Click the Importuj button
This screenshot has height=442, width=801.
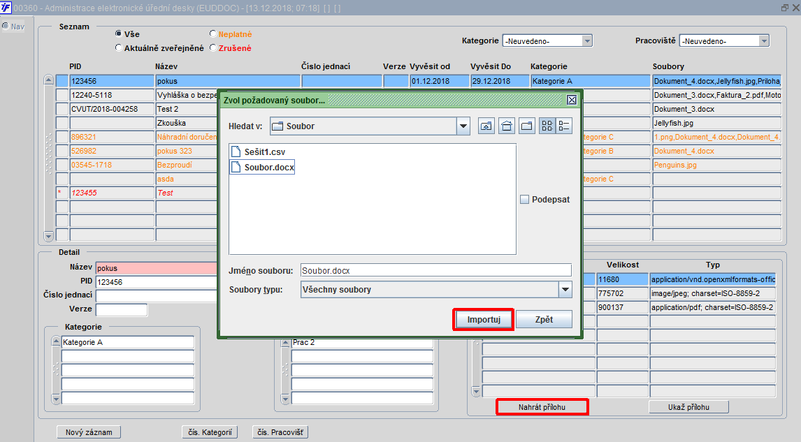[x=483, y=320]
